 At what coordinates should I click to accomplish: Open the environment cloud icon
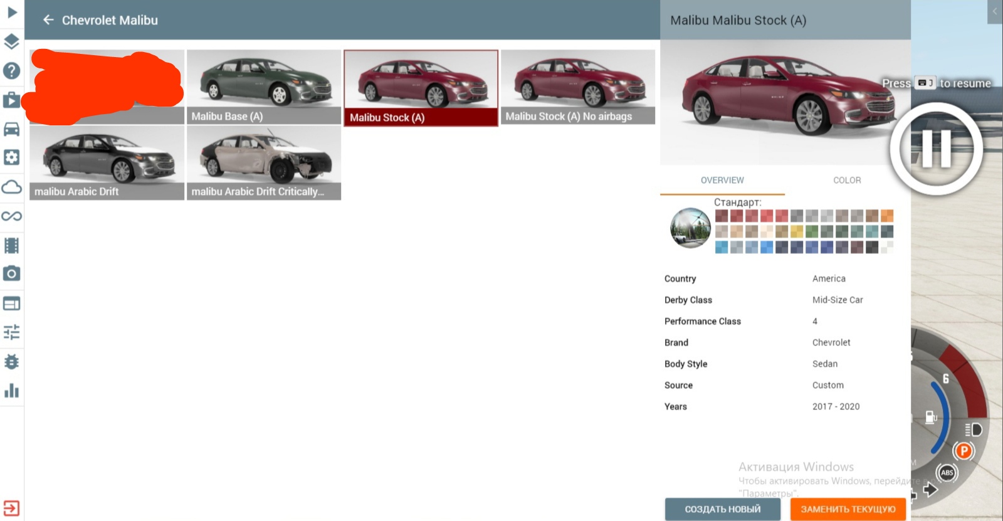pyautogui.click(x=12, y=187)
